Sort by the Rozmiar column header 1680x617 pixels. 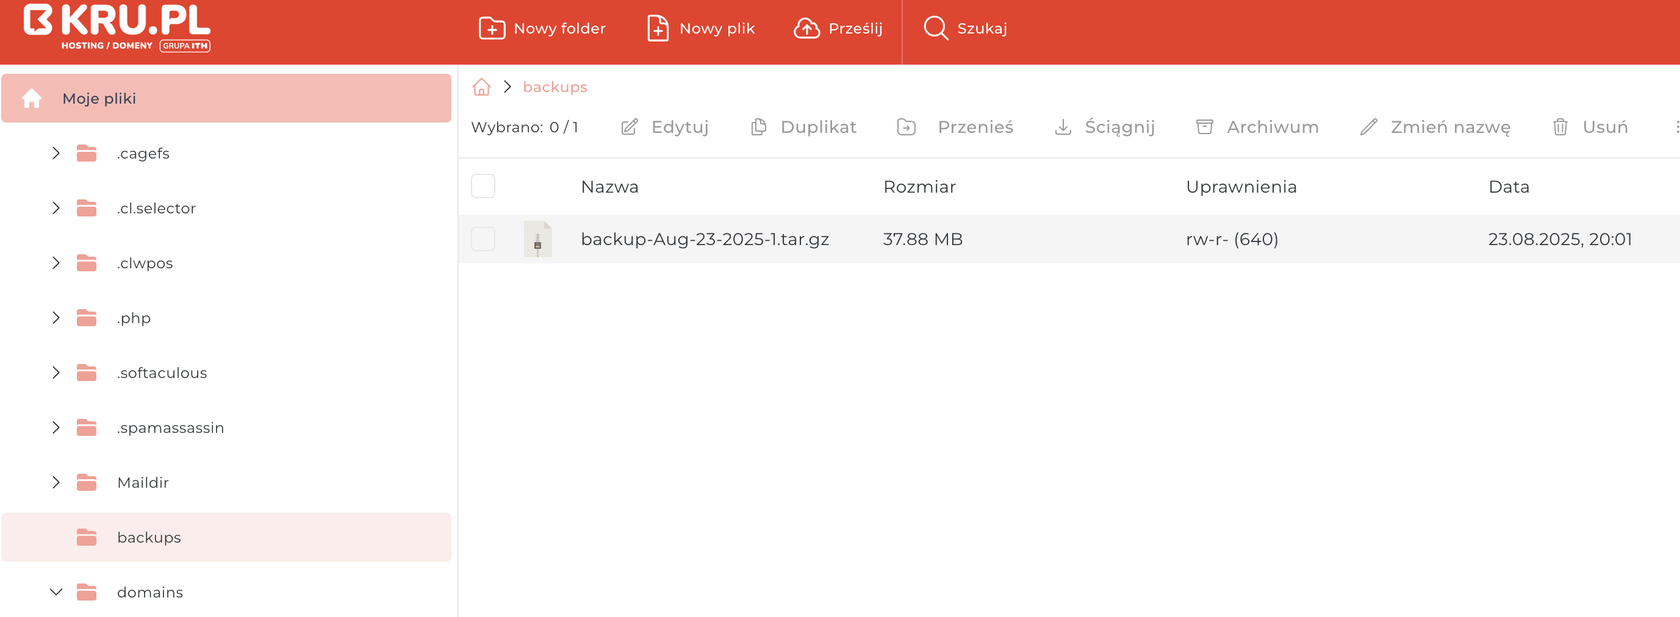point(919,187)
